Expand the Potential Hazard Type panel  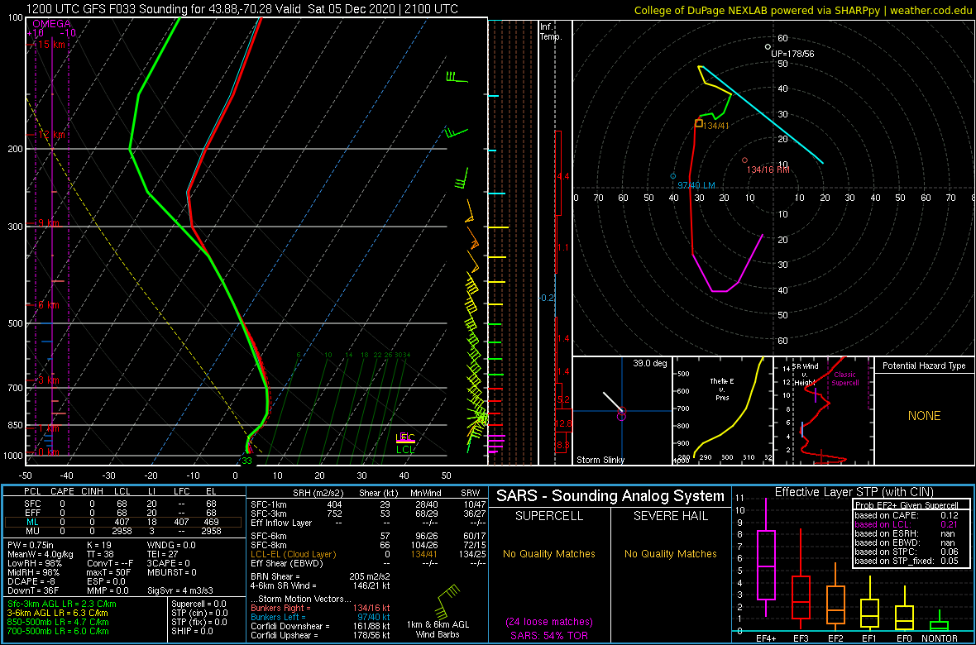[923, 365]
